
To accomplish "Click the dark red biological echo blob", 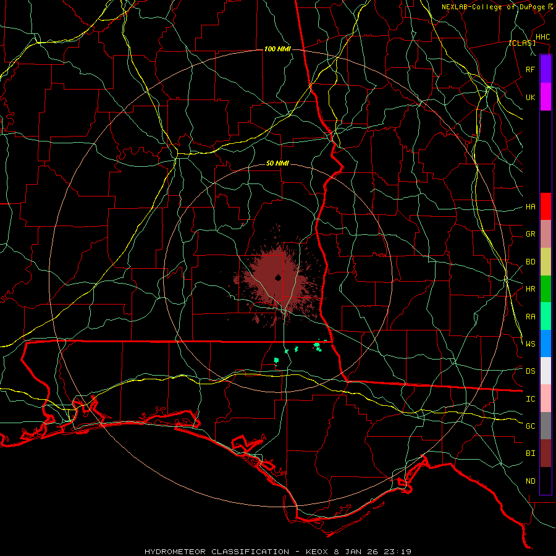I will [x=279, y=280].
